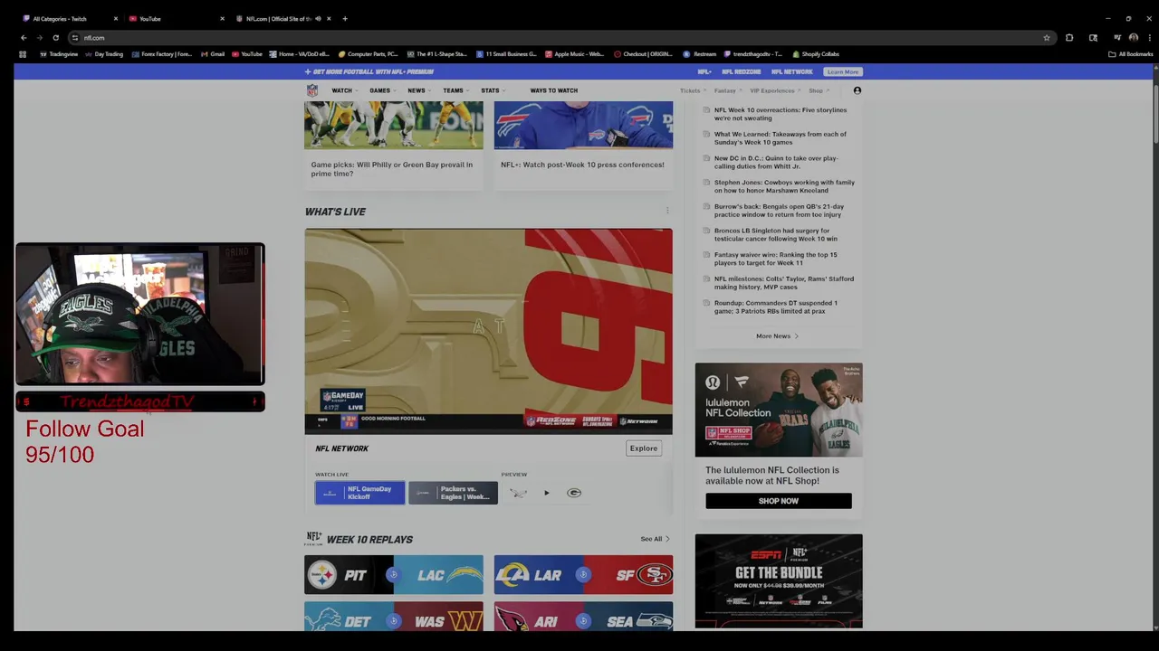Open the user account profile icon
1159x651 pixels.
(857, 90)
